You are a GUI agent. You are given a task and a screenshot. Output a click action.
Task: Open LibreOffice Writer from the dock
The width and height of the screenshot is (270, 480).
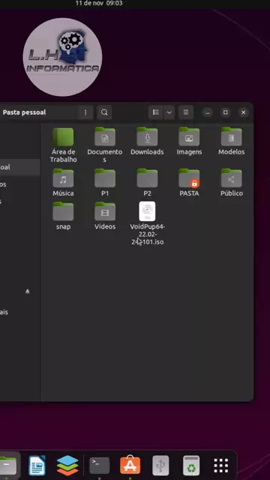tap(37, 465)
